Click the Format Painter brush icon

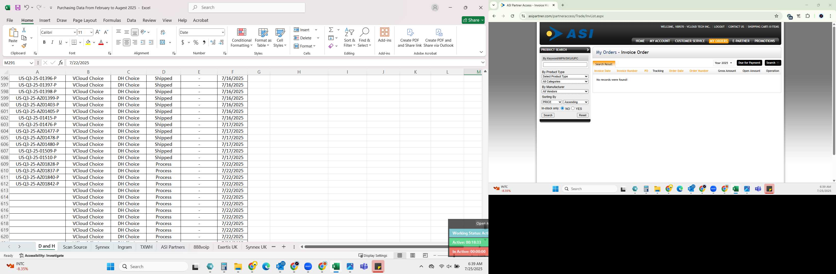point(24,46)
